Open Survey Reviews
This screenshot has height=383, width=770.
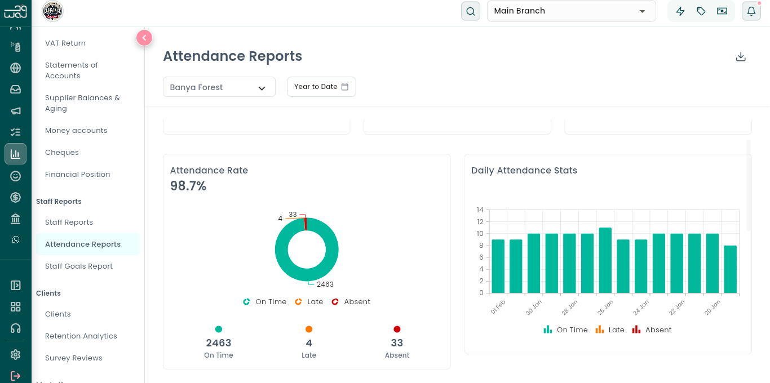[74, 358]
